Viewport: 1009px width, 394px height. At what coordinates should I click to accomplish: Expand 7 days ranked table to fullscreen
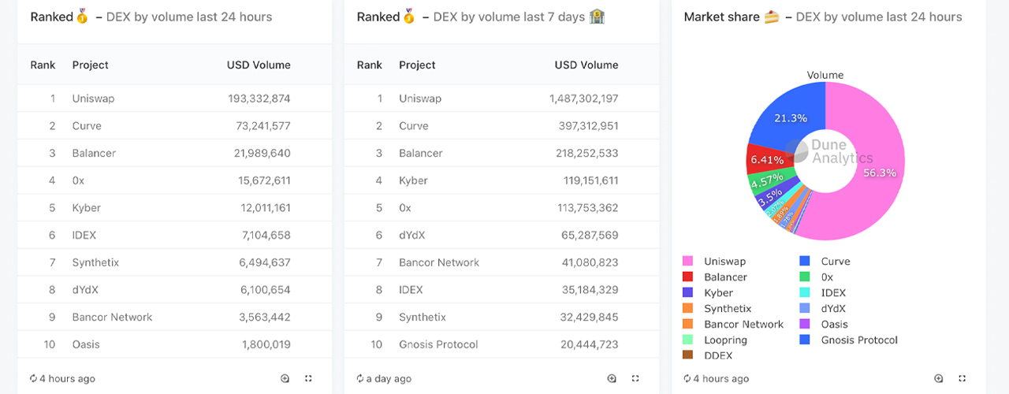(635, 378)
